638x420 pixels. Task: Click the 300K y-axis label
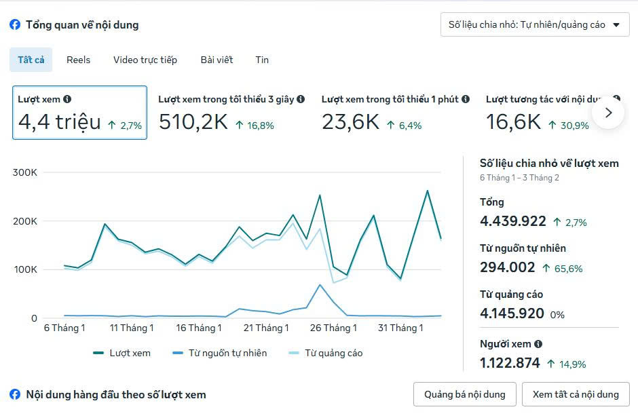tap(25, 172)
